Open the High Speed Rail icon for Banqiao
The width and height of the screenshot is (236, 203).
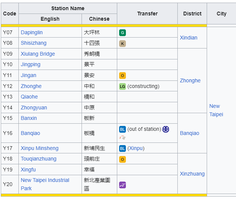tap(123, 138)
